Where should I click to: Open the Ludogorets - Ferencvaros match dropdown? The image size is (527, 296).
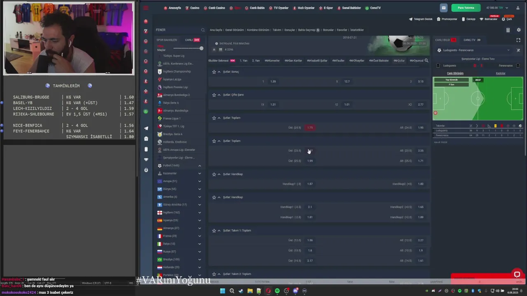pos(508,50)
